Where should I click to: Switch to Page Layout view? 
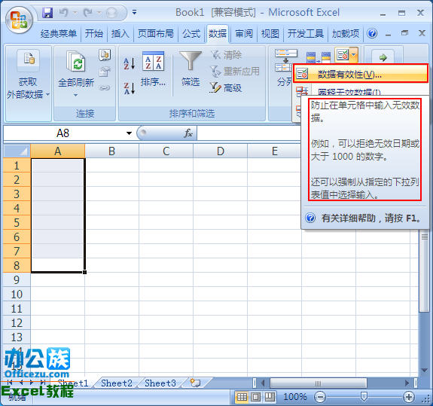click(256, 397)
